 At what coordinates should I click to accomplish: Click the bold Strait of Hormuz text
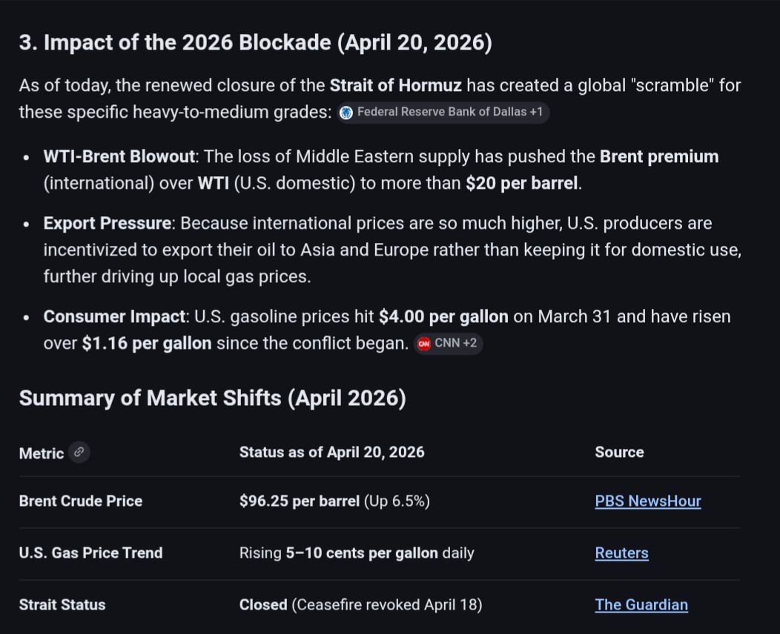coord(395,85)
